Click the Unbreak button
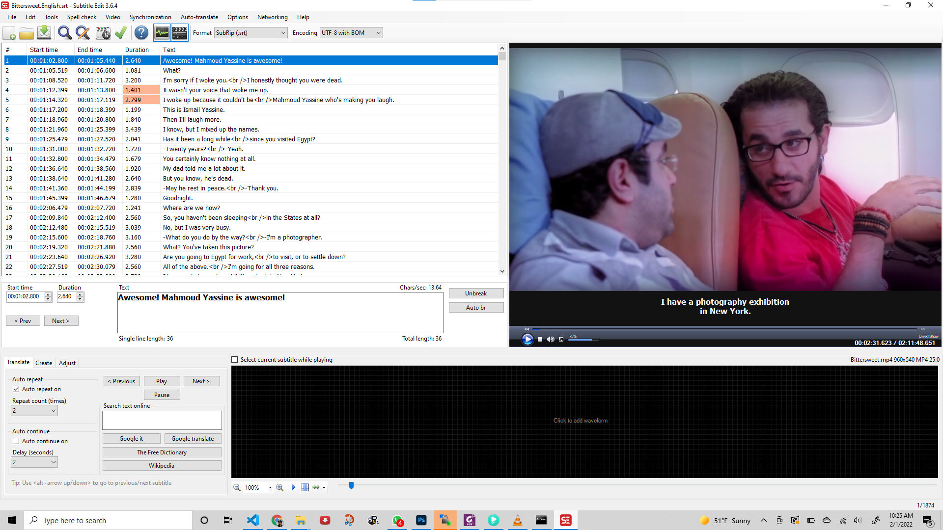This screenshot has height=530, width=943. [x=476, y=293]
